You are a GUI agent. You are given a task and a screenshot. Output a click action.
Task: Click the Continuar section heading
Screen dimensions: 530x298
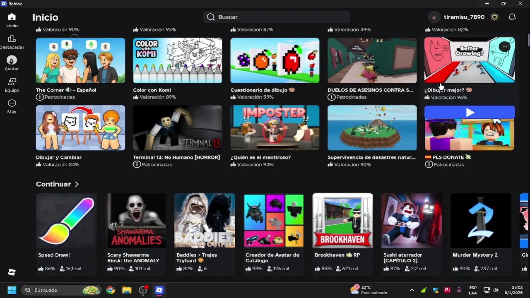click(53, 184)
